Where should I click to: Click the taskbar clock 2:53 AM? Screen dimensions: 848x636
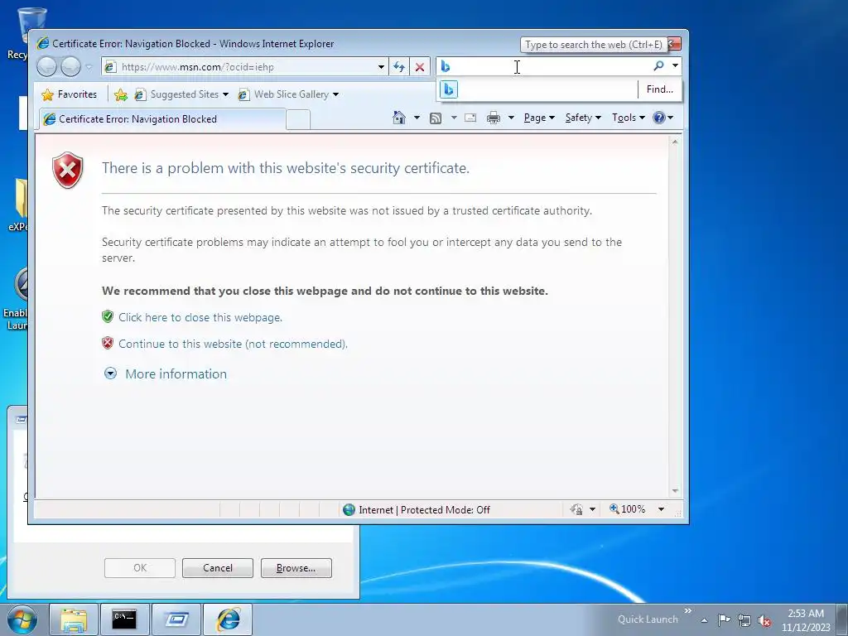point(806,620)
